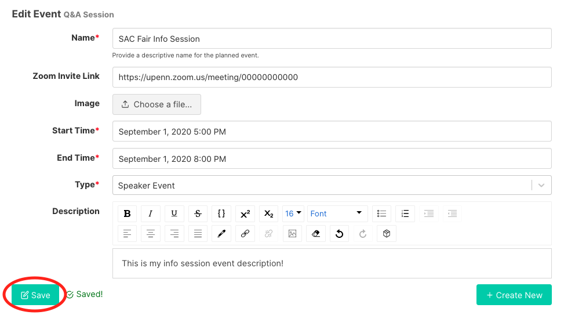
Task: Apply italic formatting to description
Action: 150,213
